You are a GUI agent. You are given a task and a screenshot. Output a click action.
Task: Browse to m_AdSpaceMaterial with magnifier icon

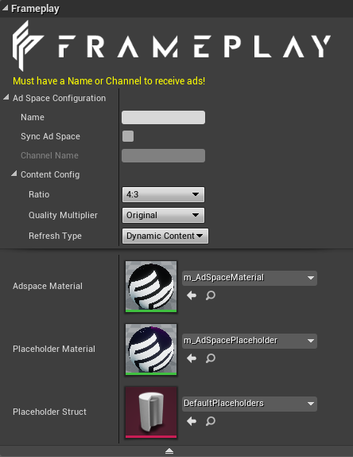[211, 295]
